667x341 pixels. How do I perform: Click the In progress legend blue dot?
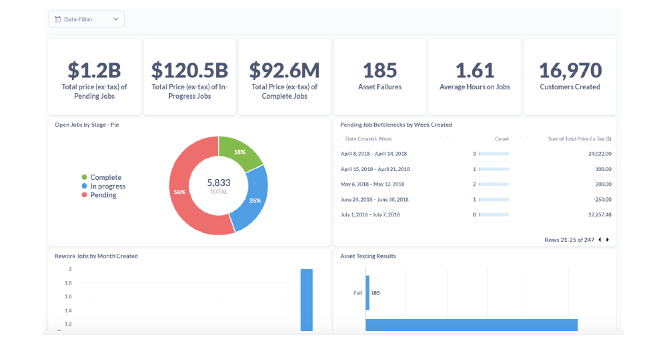[x=84, y=186]
